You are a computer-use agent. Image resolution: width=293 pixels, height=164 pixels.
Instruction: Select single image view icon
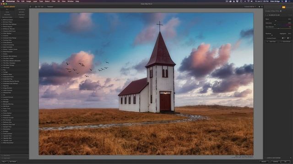pos(36,7)
